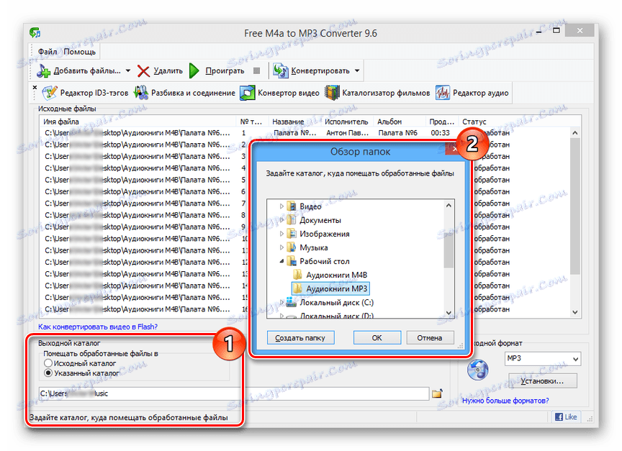Click the Исполнитель column header
This screenshot has width=622, height=451.
tap(347, 122)
